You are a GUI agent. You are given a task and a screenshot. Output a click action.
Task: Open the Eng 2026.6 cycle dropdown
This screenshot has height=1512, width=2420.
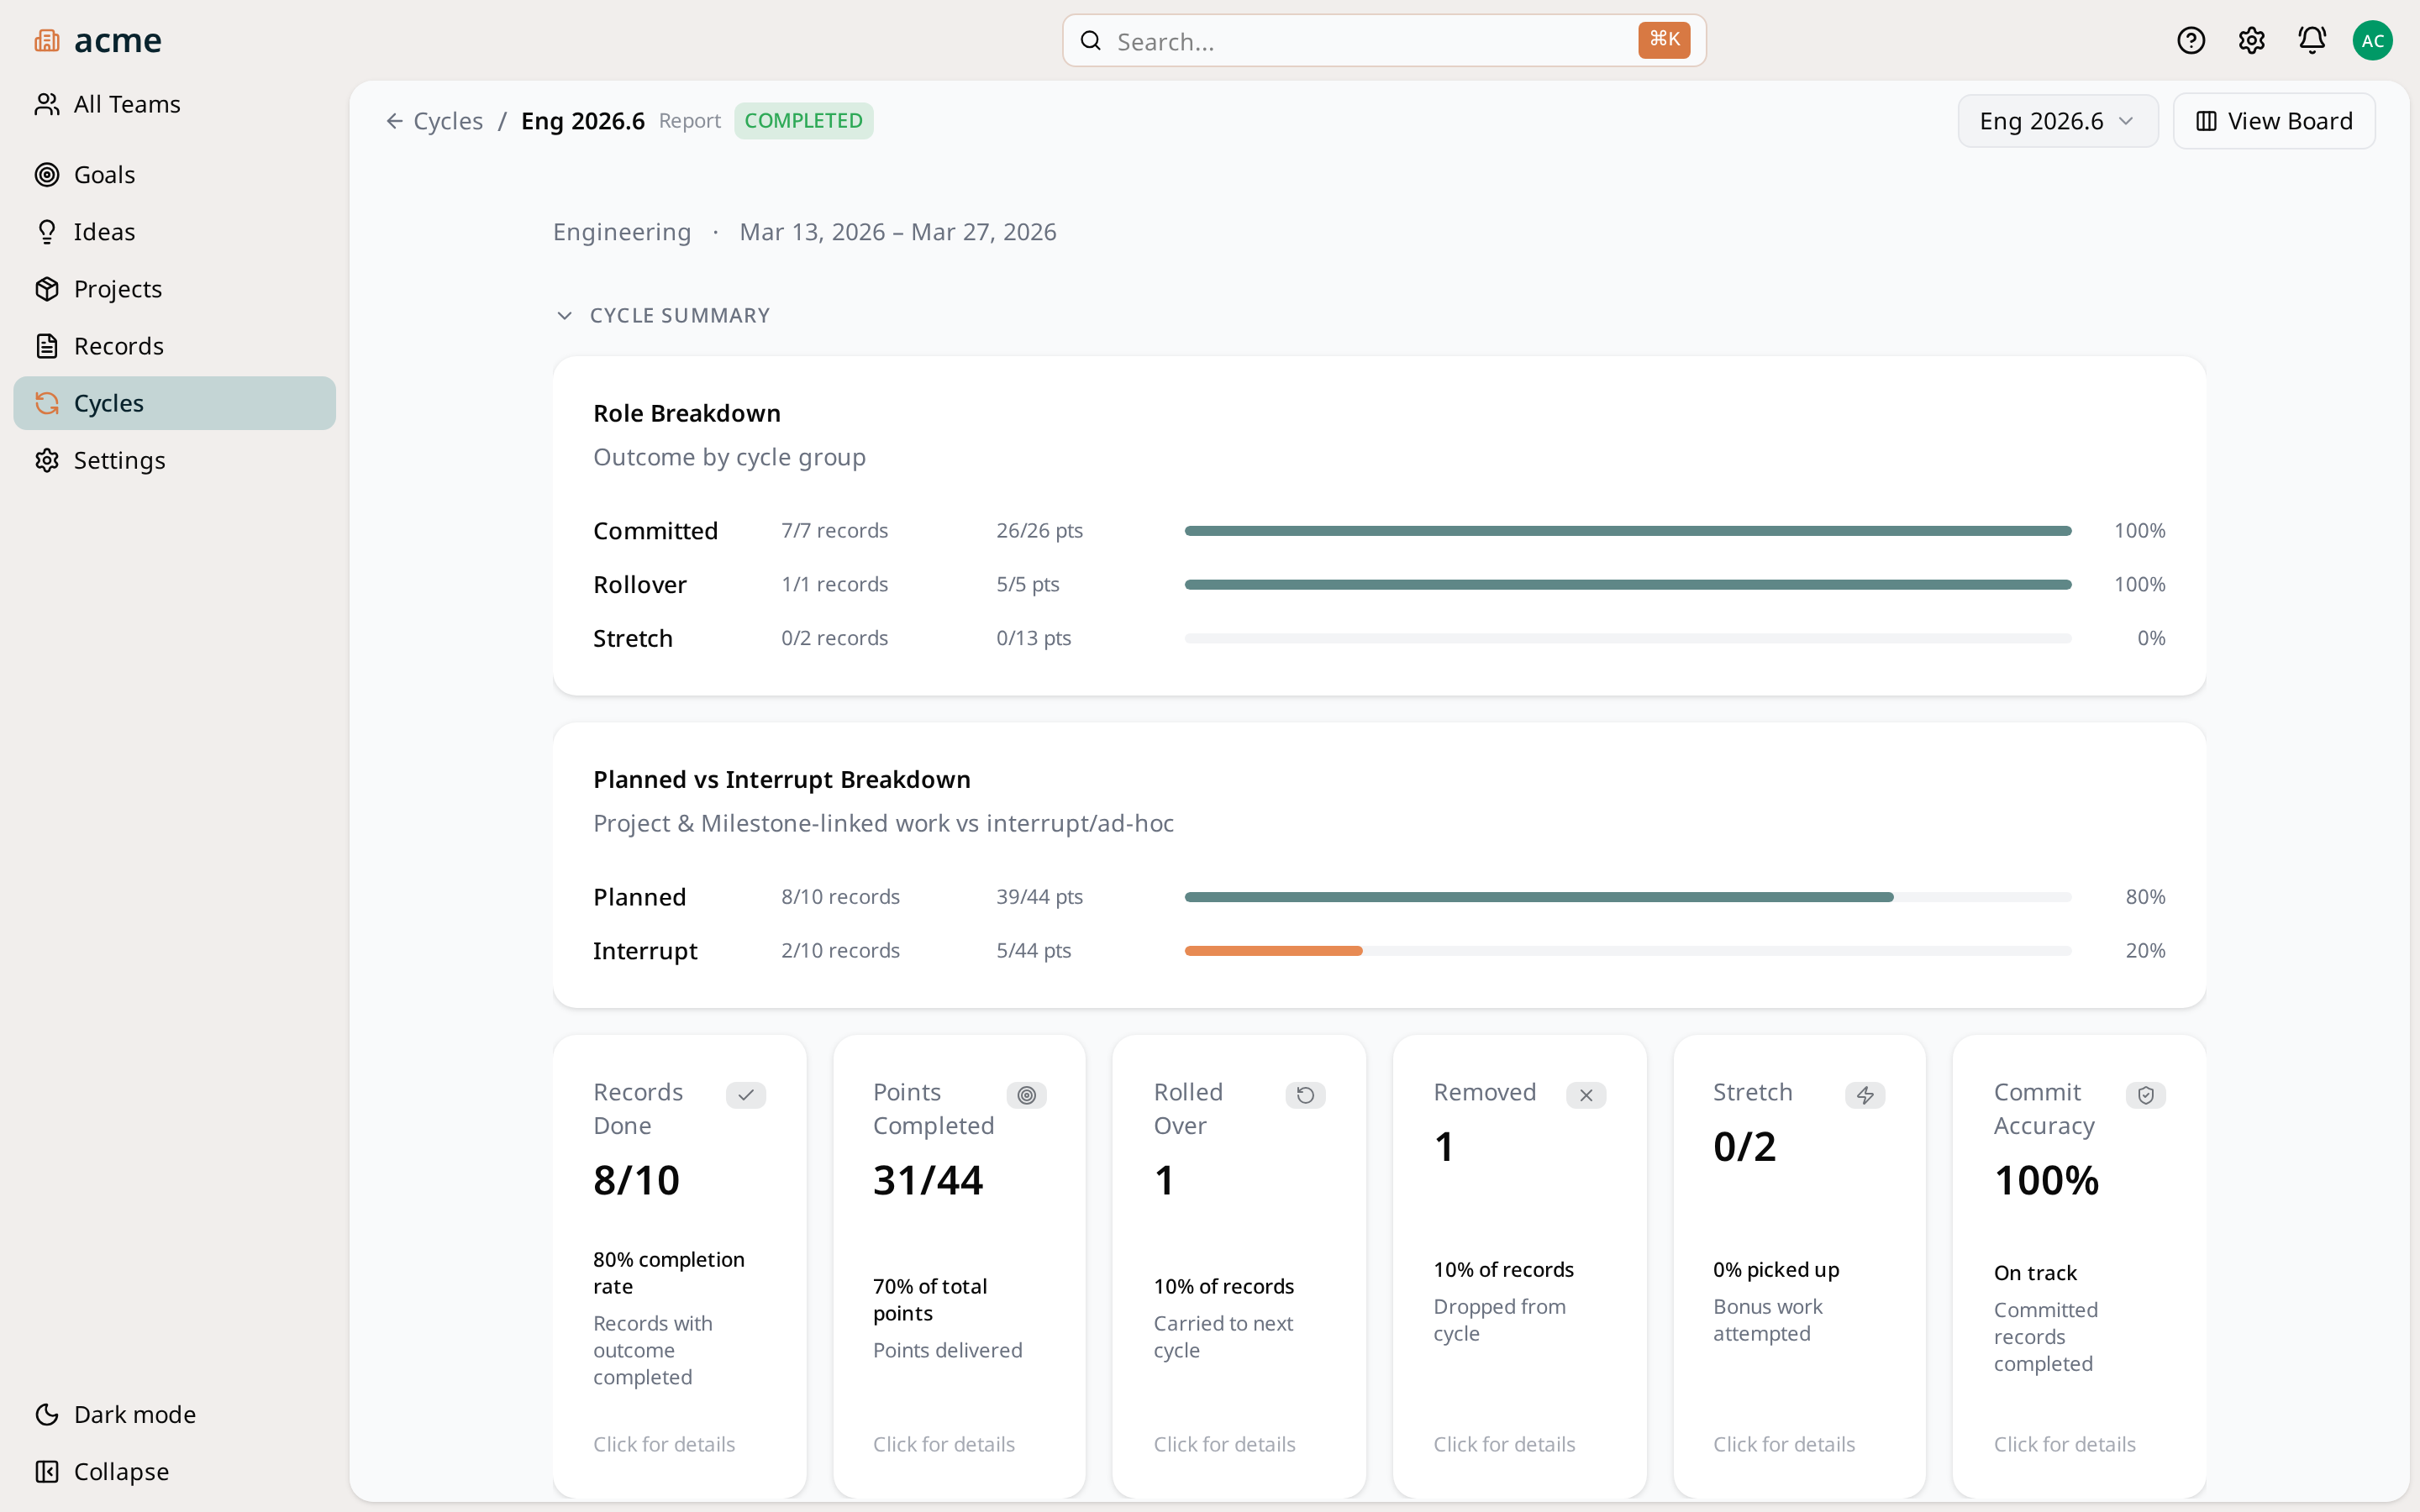(x=2057, y=121)
